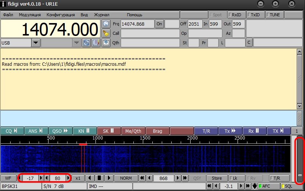Click the clear QSO broom icon
The image size is (305, 191).
106,33
